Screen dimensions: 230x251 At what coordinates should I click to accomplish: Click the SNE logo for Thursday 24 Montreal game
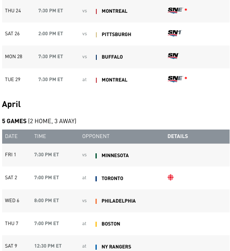pos(175,10)
